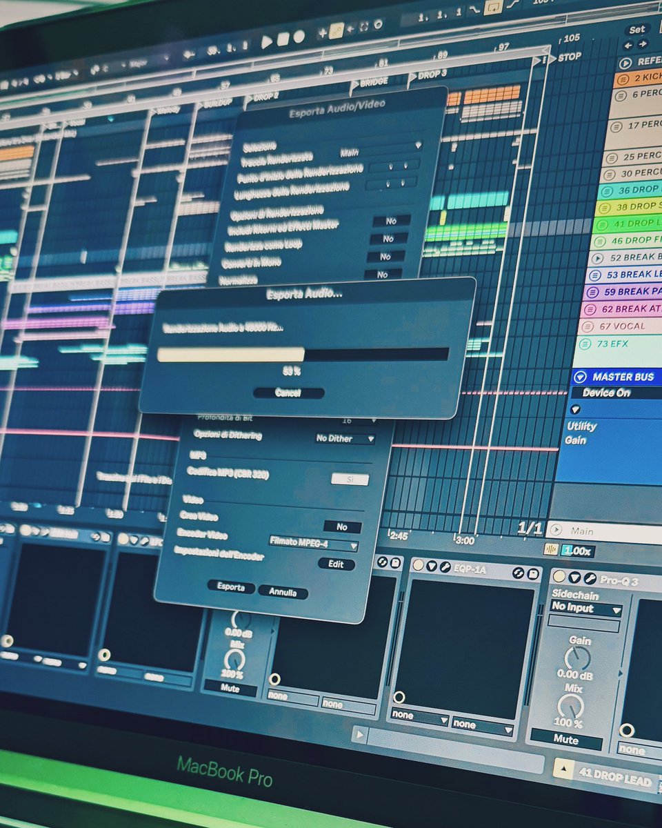Toggle the highlighted Automation Arm button in transport

click(x=337, y=30)
